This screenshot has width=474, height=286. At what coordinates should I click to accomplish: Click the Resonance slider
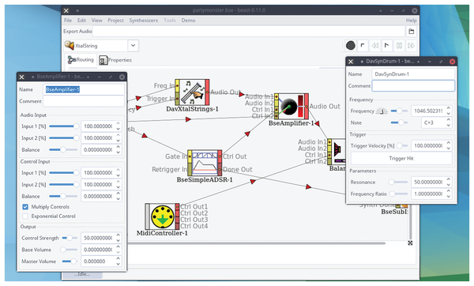point(398,183)
